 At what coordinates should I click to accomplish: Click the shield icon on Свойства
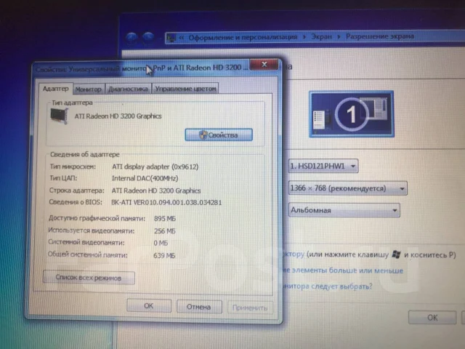203,135
